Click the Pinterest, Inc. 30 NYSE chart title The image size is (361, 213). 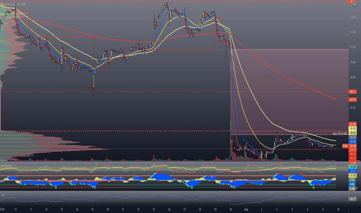14,4
